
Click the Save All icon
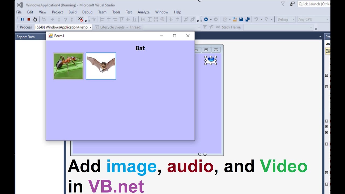tap(248, 19)
